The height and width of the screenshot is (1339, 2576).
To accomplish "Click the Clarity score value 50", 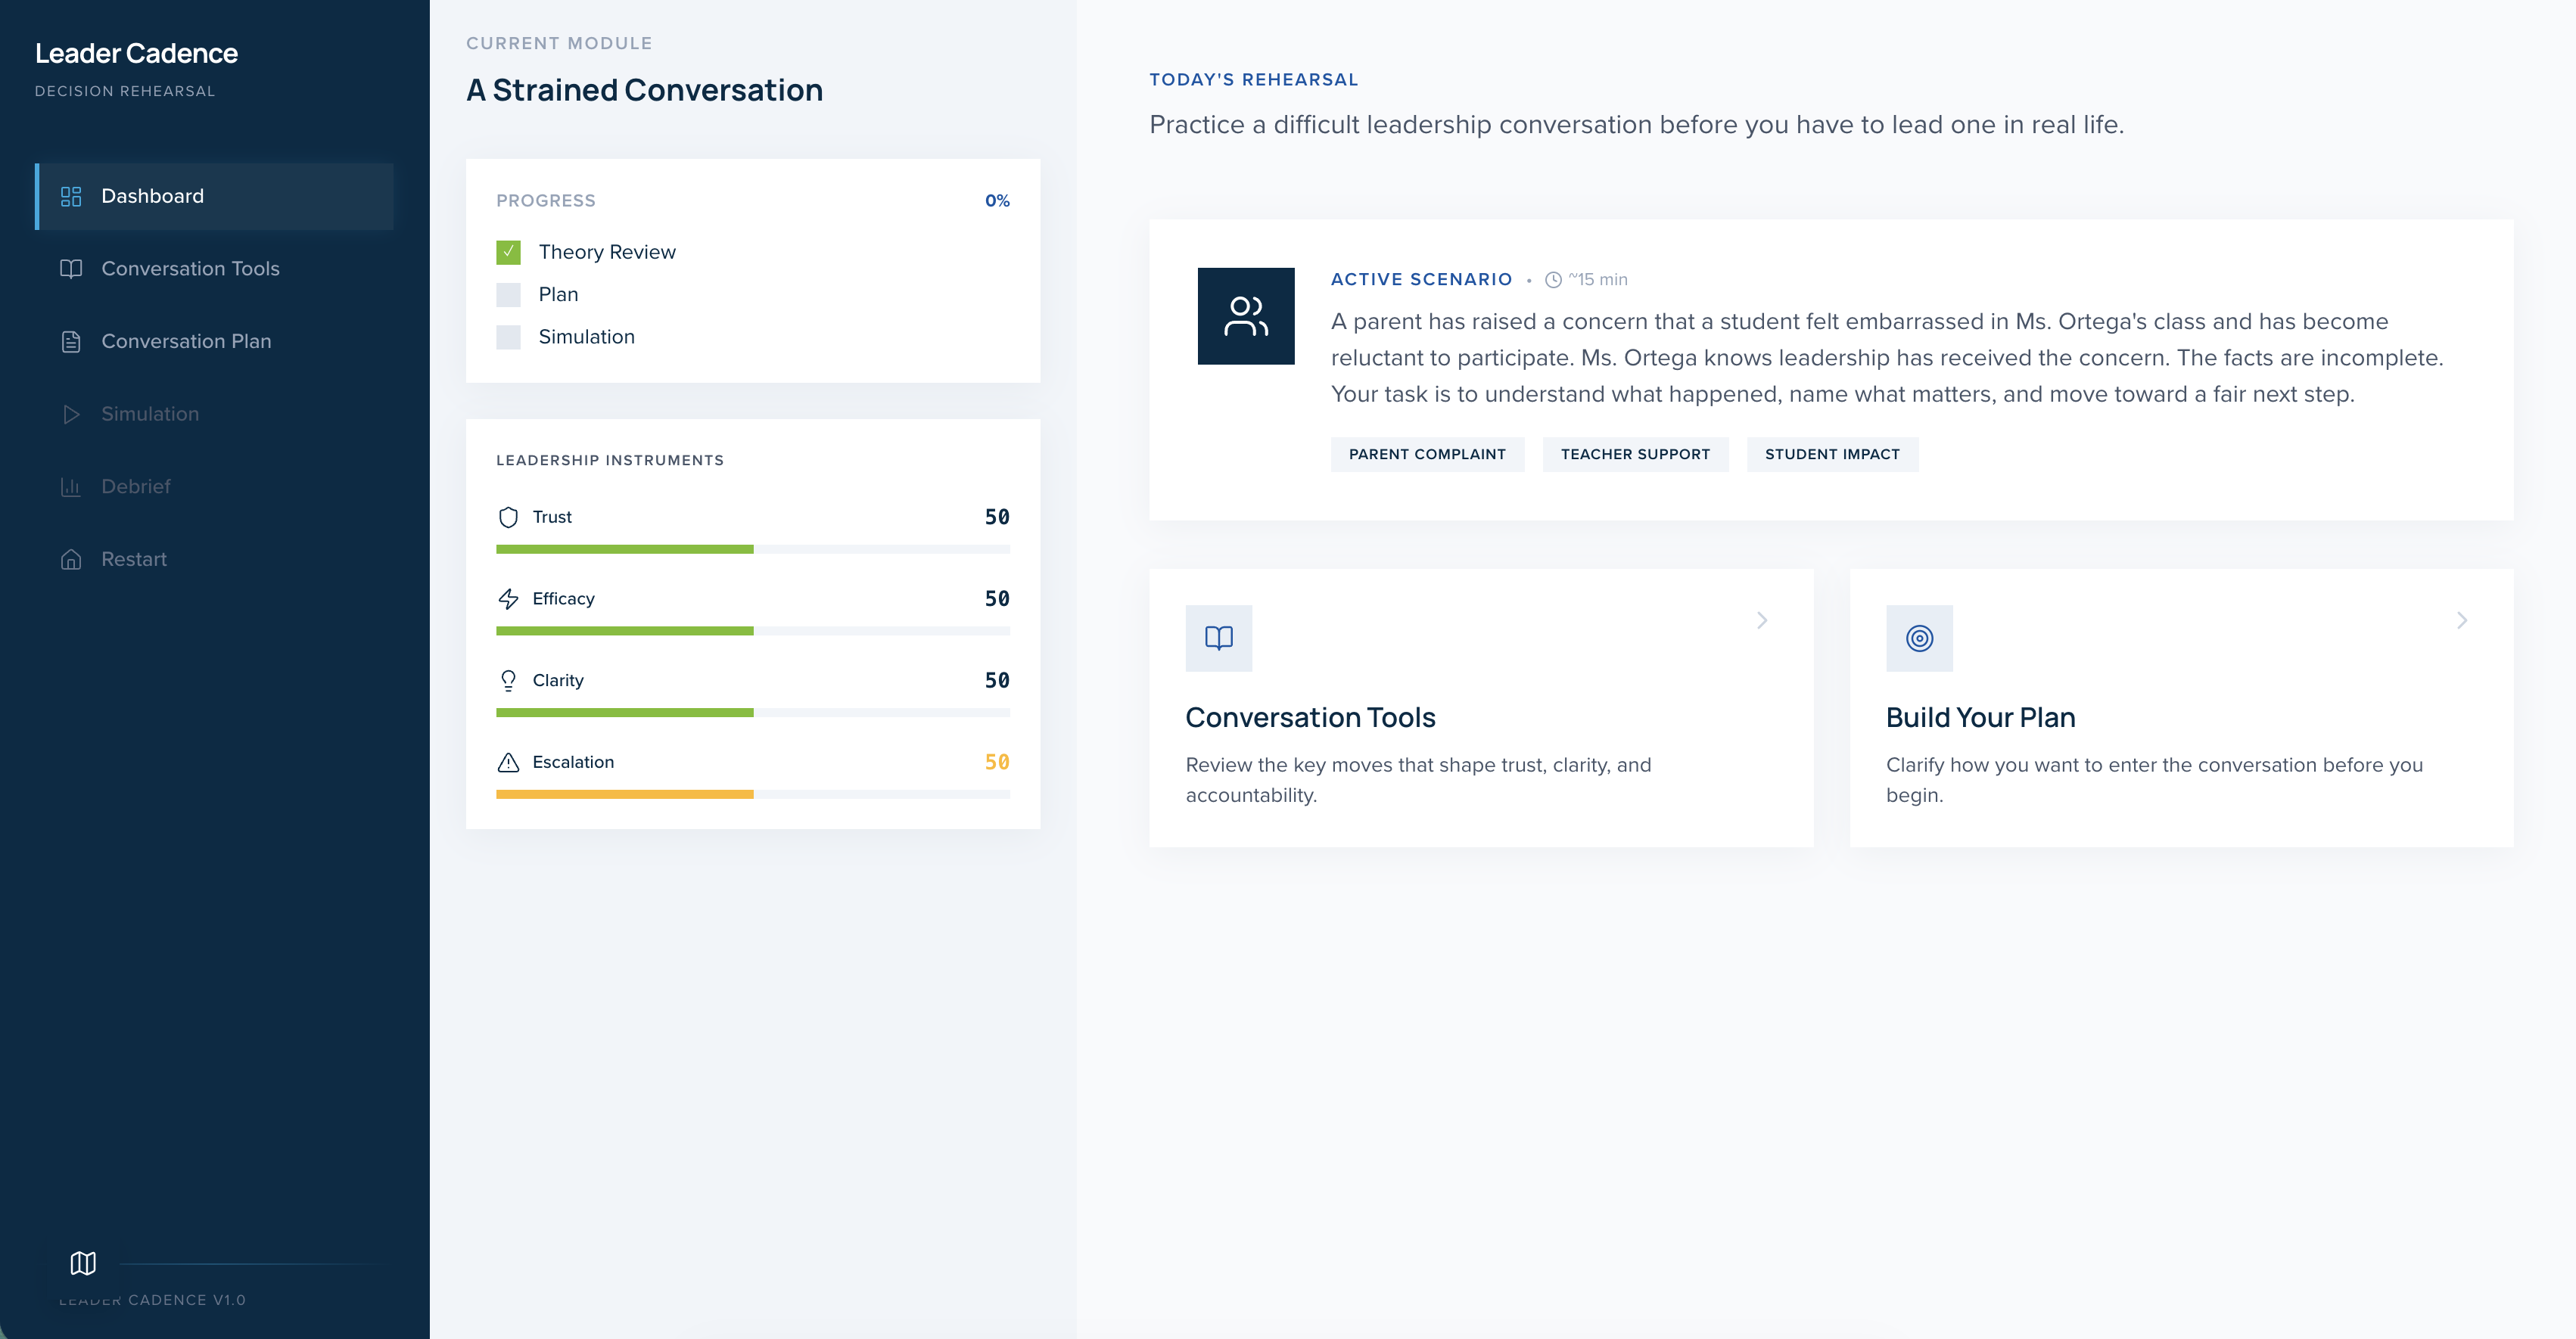I will 997,680.
